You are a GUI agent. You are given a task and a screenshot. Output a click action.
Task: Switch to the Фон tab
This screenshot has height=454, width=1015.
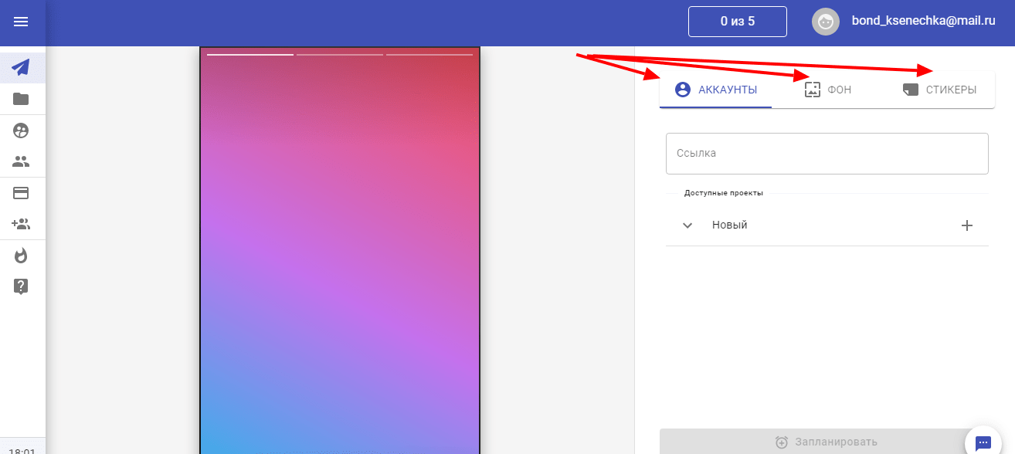tap(828, 90)
